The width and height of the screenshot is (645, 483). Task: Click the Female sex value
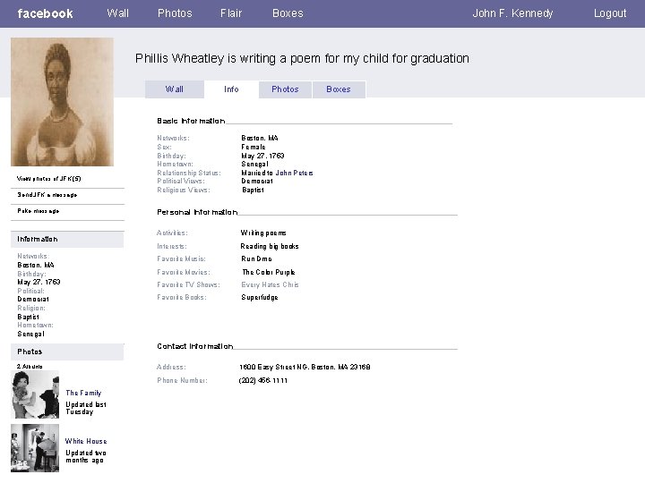click(x=254, y=147)
